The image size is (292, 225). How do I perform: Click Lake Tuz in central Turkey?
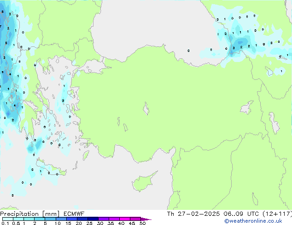(146, 108)
